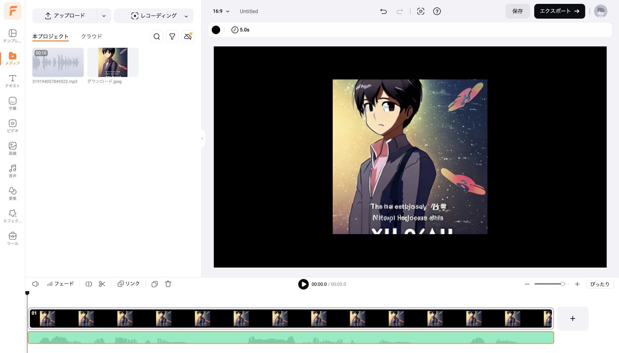Open the 要素 (Elements) sidebar panel

tap(13, 193)
